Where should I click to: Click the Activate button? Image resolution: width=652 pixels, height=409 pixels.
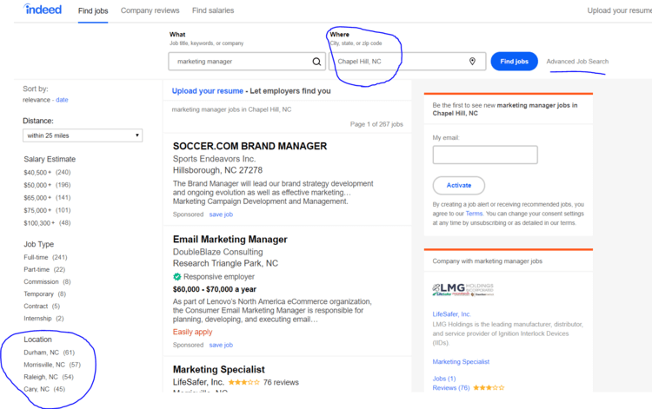click(x=459, y=185)
